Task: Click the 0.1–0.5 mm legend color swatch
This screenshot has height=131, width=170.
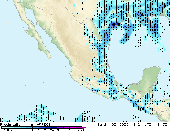Action: click(x=5, y=128)
